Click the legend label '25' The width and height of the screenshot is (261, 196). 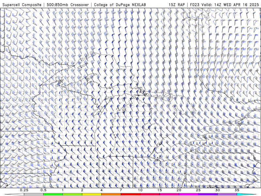click(x=198, y=190)
